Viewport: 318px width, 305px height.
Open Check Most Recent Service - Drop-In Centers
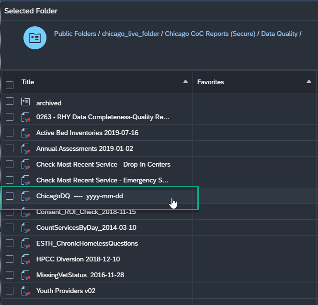103,164
